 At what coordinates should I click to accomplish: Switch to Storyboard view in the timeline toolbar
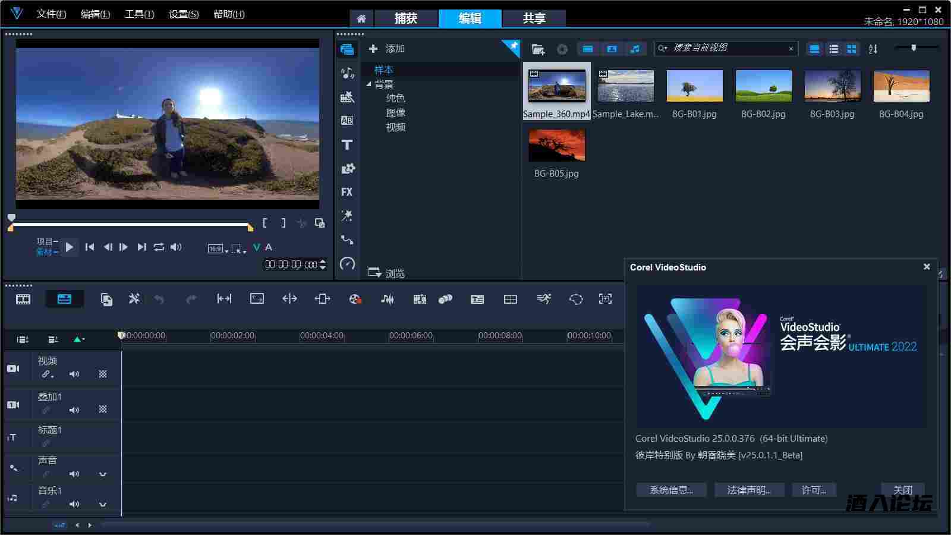(x=21, y=299)
